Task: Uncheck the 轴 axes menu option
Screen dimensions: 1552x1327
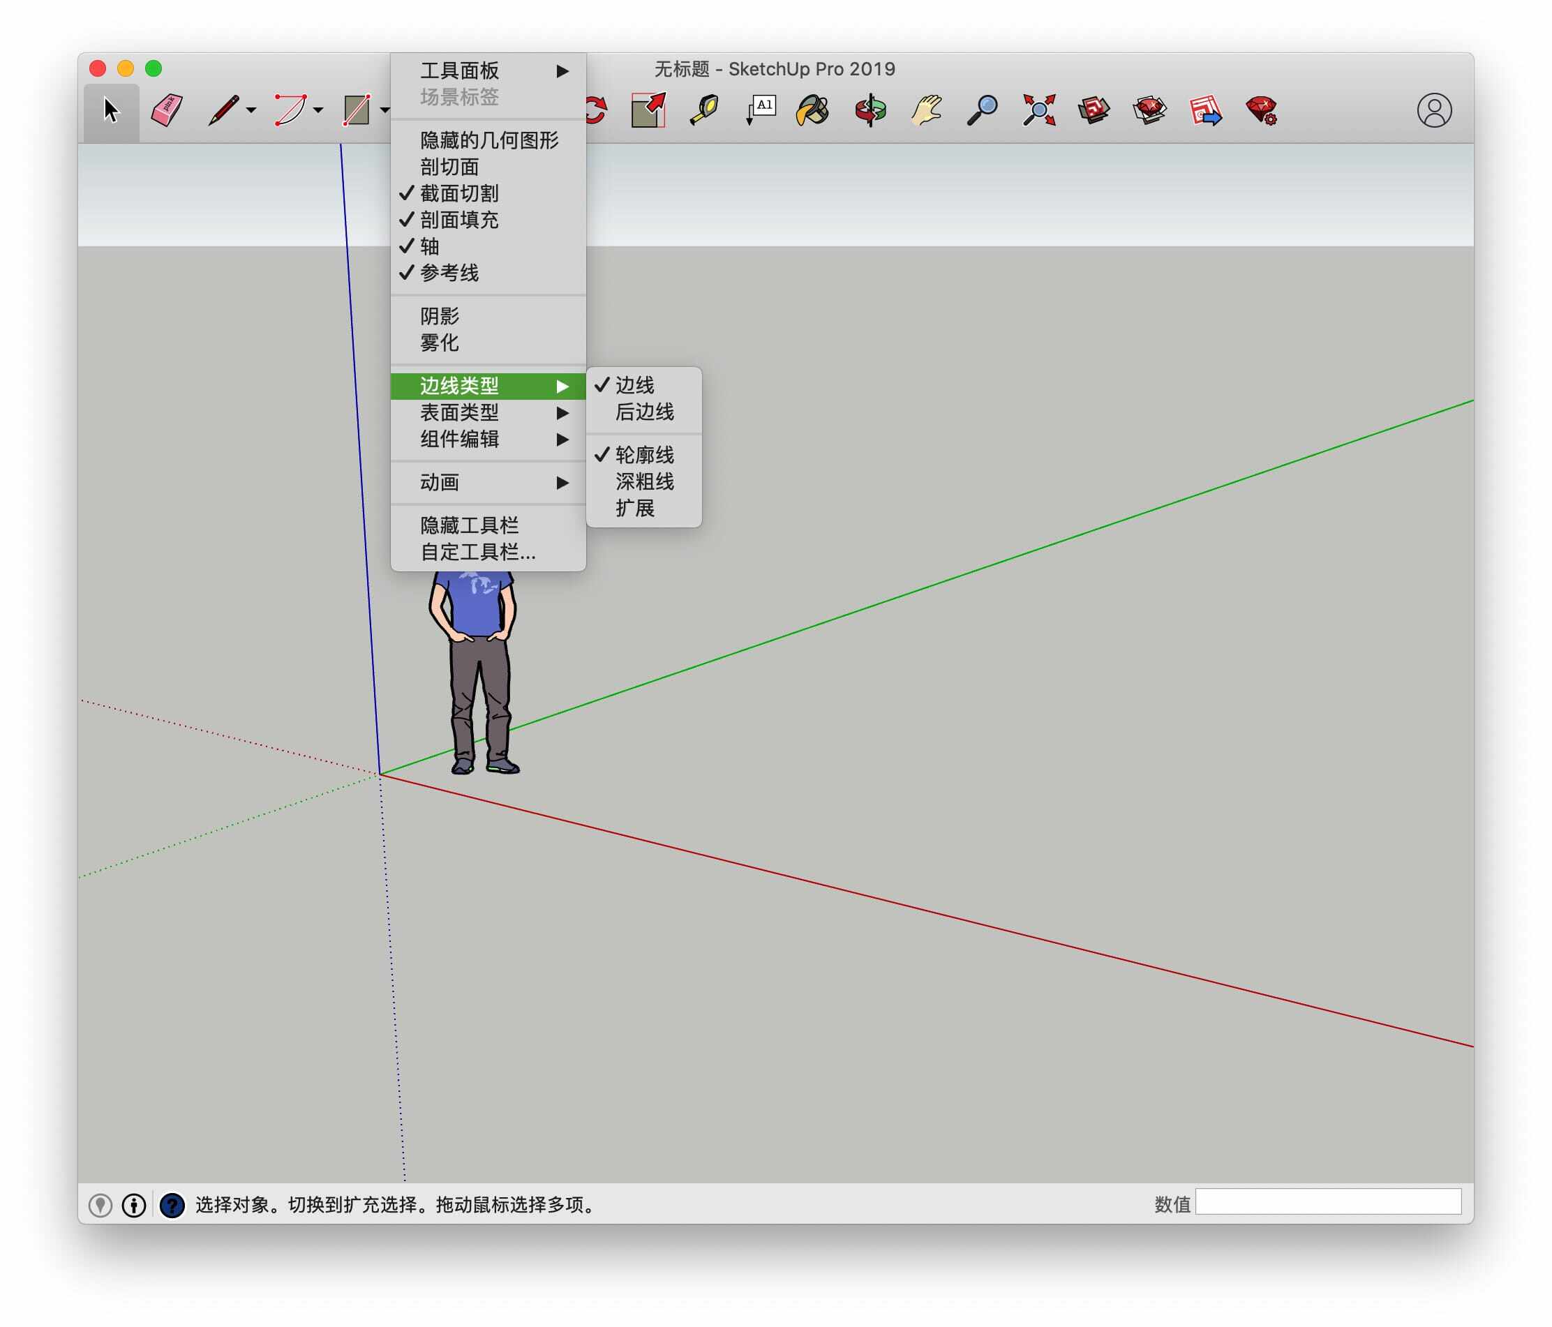Action: click(429, 246)
